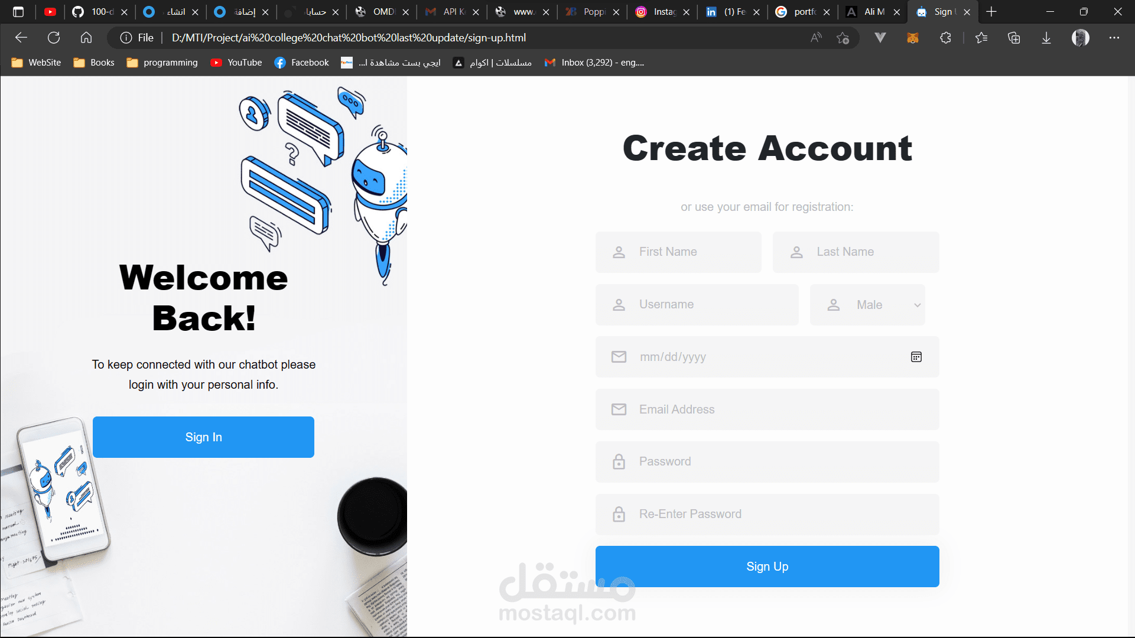
Task: Open YouTube bookmark in favorites bar
Action: (x=236, y=63)
